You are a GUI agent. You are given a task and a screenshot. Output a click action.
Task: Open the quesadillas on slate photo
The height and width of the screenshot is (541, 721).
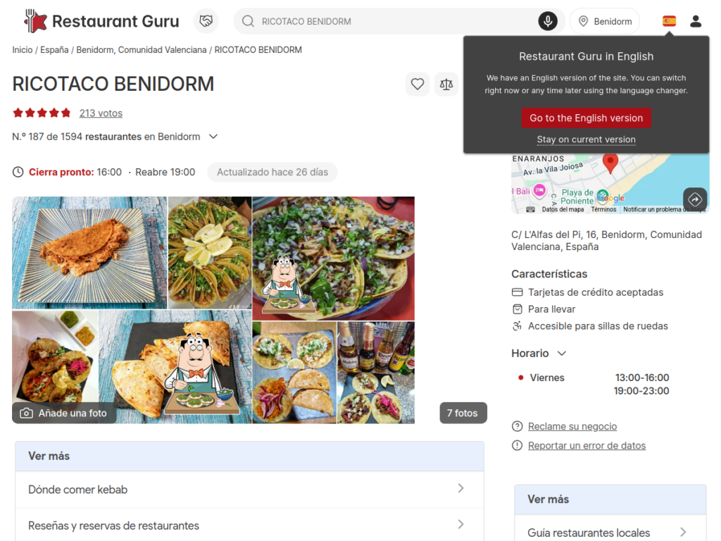[175, 366]
